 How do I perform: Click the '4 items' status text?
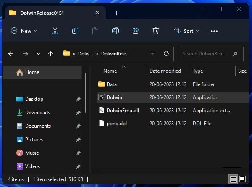[16, 179]
